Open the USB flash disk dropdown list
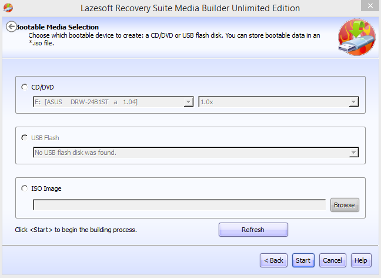Viewport: 381px width, 278px height. pos(196,153)
